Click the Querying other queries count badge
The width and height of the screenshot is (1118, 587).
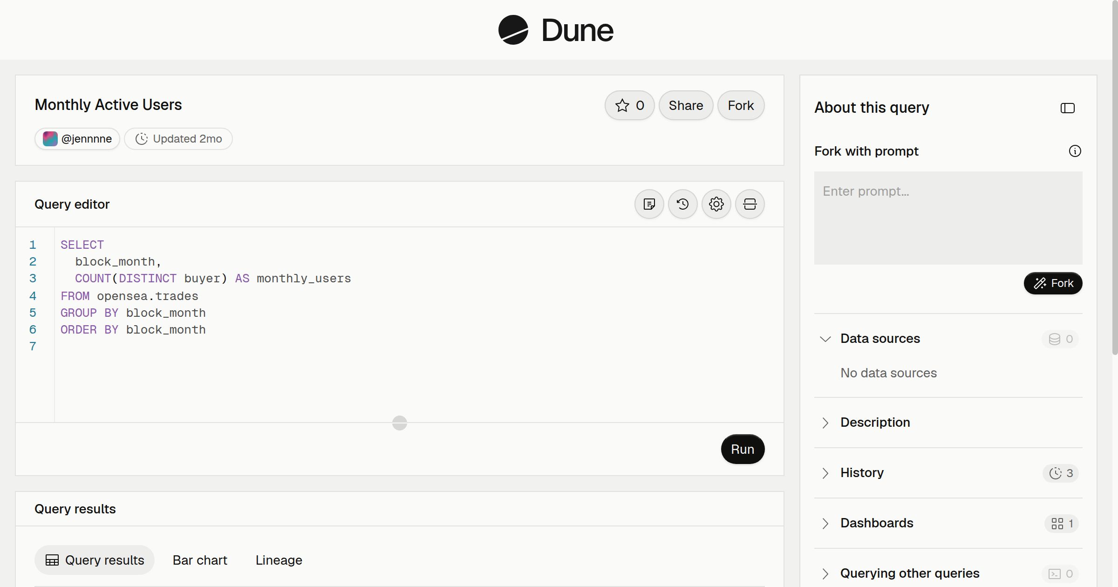(x=1061, y=573)
